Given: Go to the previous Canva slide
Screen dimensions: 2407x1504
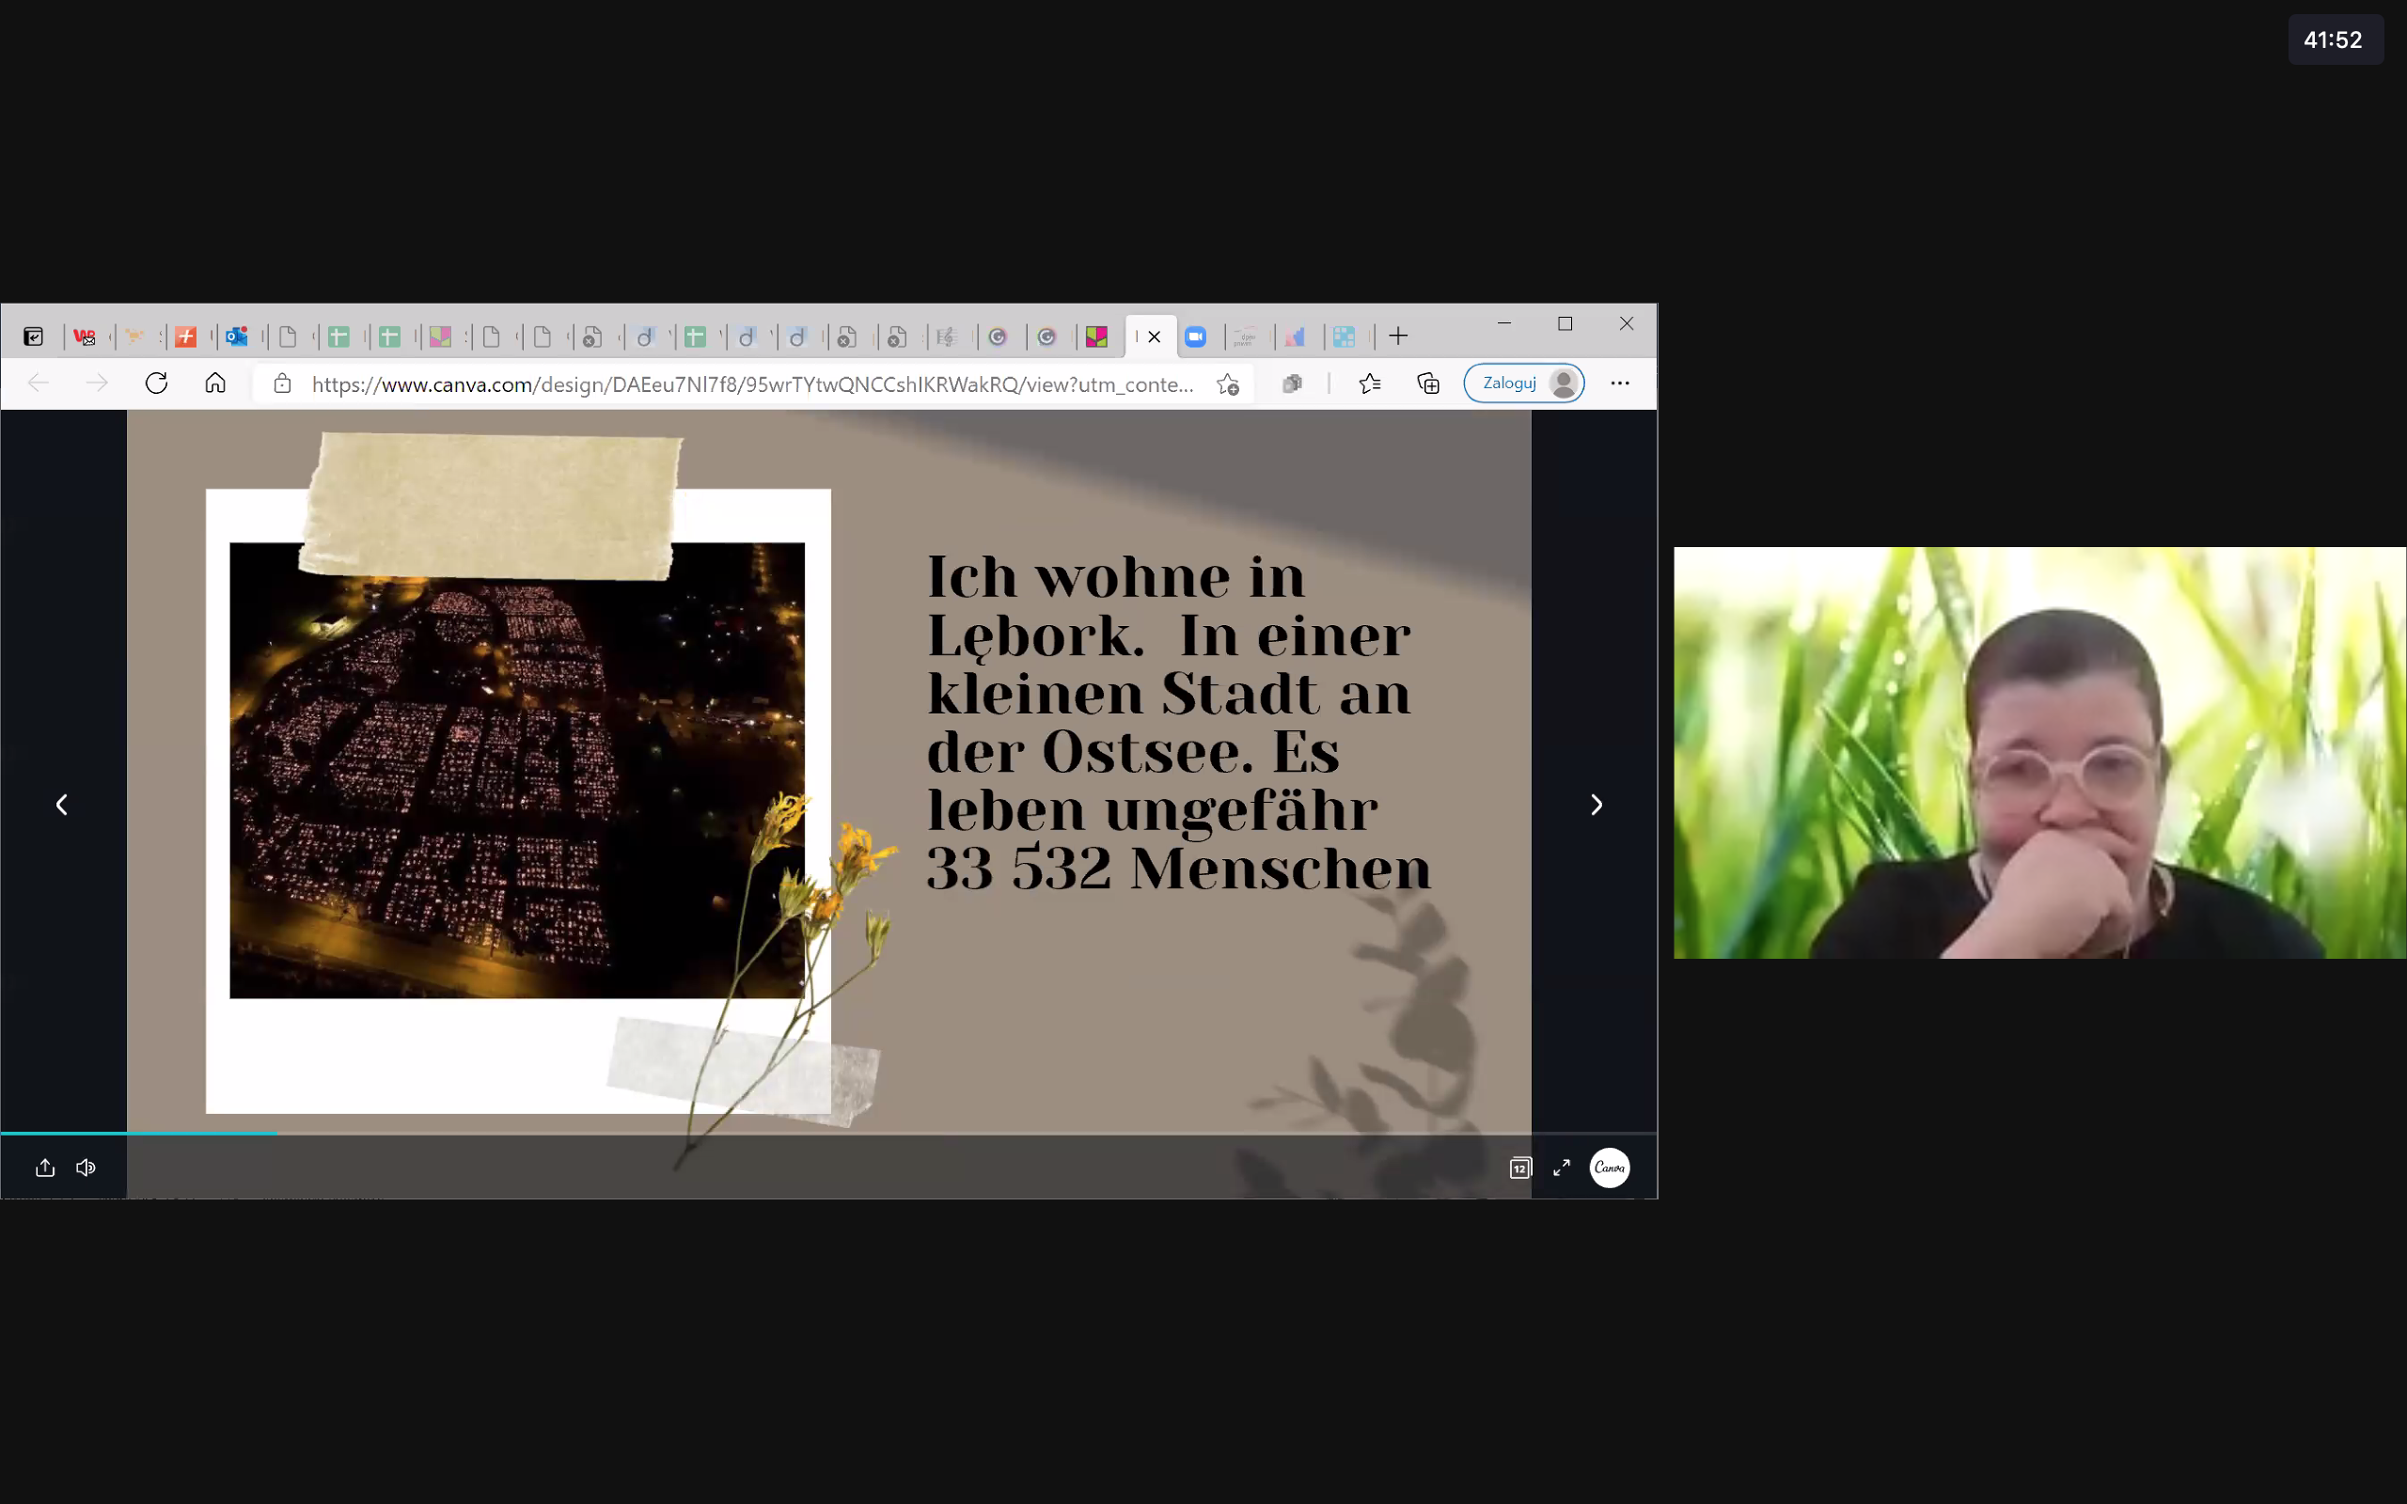Looking at the screenshot, I should click(62, 804).
